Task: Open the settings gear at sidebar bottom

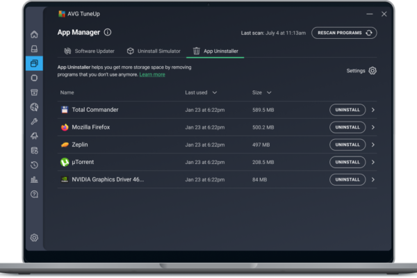Action: pos(34,238)
